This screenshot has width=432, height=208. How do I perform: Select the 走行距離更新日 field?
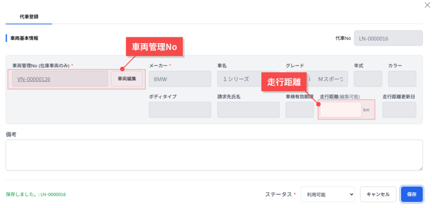pyautogui.click(x=399, y=110)
